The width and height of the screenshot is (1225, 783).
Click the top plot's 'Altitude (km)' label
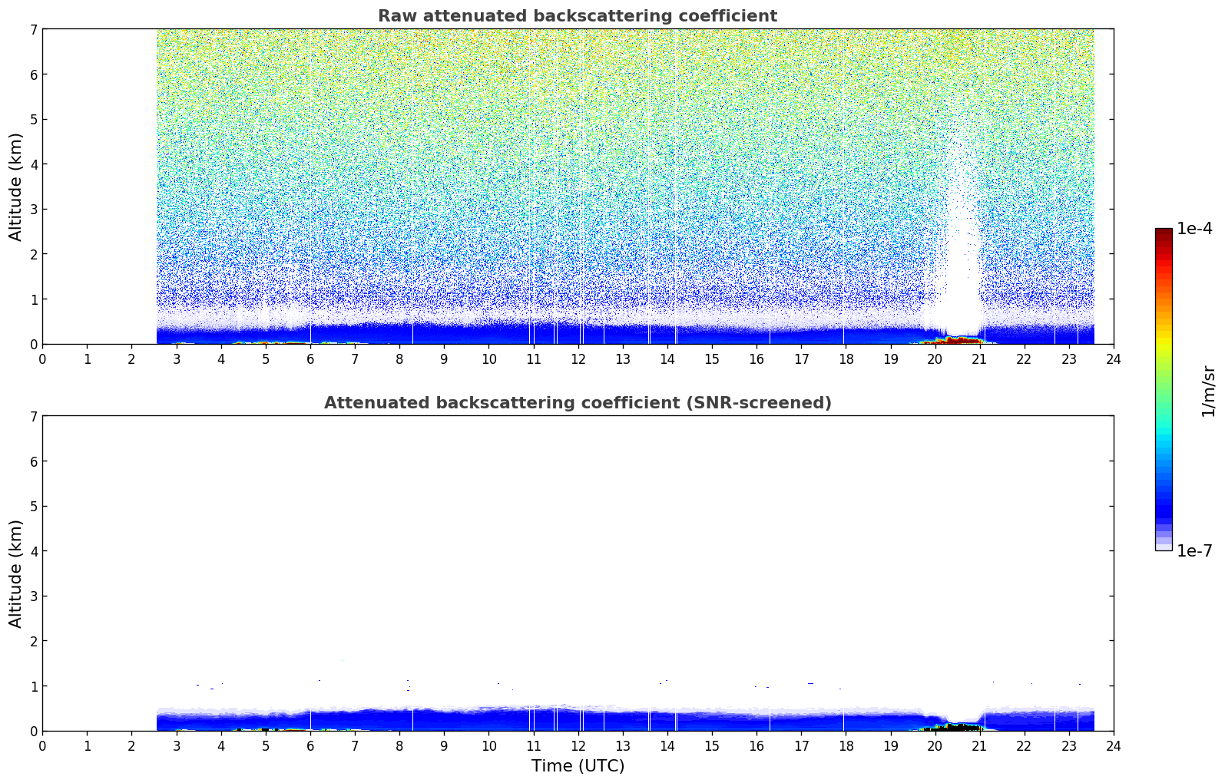(x=16, y=187)
